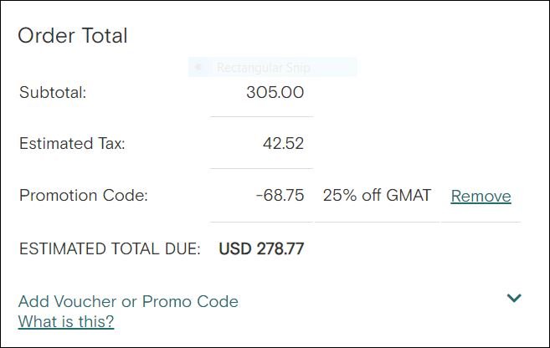Click the 25% off GMAT description

pyautogui.click(x=377, y=196)
